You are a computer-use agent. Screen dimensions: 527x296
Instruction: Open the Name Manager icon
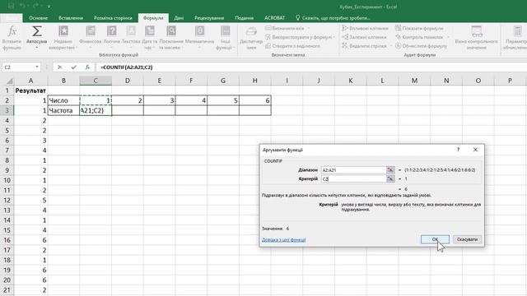pos(251,32)
